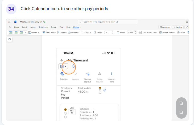
Task: Click the navigation pane icon on left
Action: (10, 39)
